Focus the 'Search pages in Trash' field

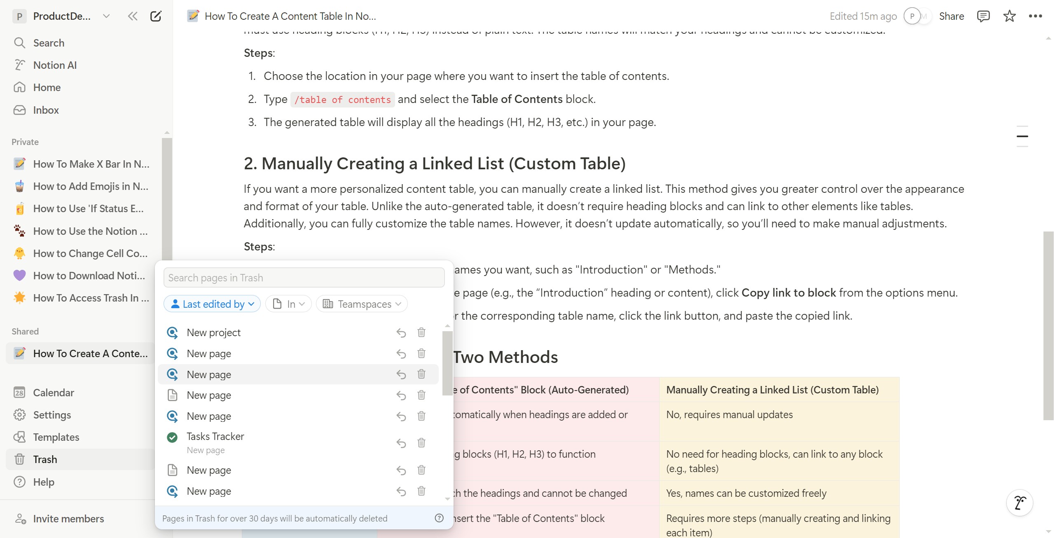[x=304, y=278]
